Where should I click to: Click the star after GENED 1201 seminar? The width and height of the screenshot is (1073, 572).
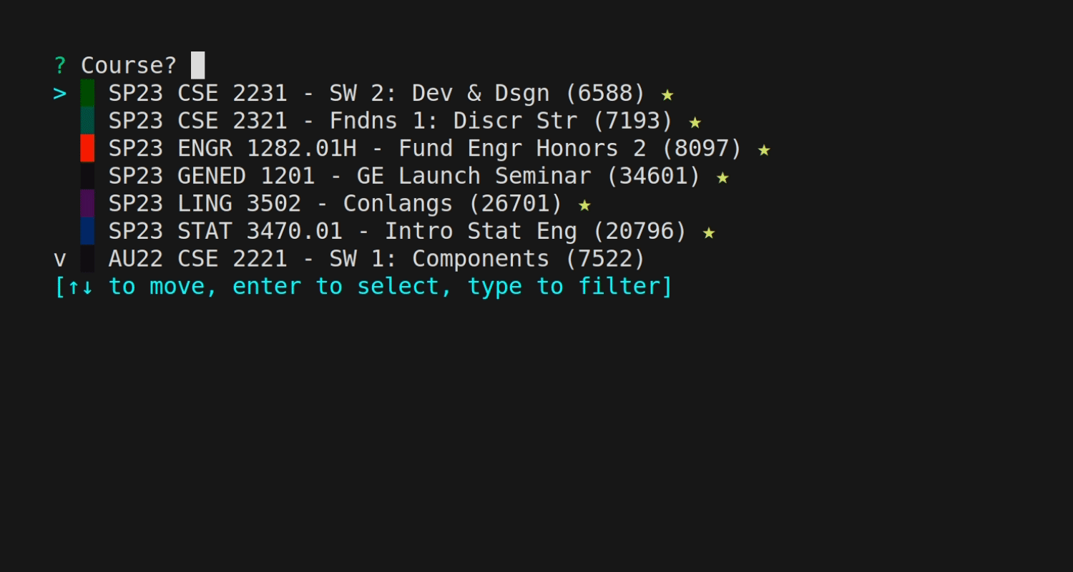click(x=722, y=176)
